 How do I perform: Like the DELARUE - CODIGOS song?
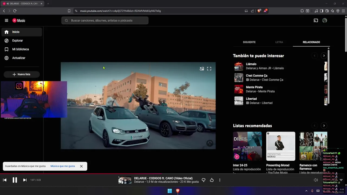click(212, 180)
